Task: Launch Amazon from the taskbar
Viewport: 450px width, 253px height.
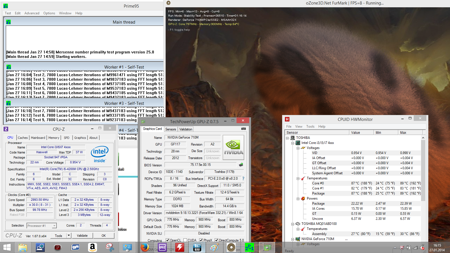Action: [92, 247]
